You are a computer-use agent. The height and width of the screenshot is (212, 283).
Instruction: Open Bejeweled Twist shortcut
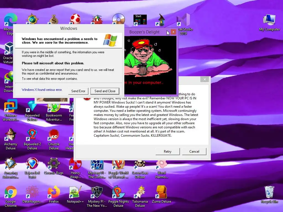pos(32,164)
